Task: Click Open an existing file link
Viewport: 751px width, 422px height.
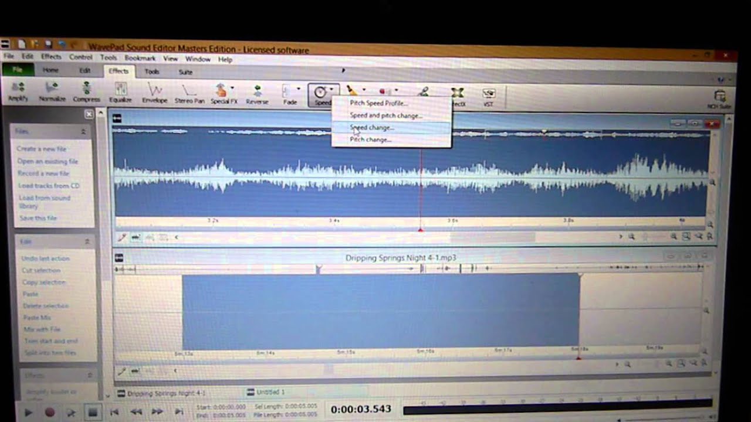Action: (48, 161)
